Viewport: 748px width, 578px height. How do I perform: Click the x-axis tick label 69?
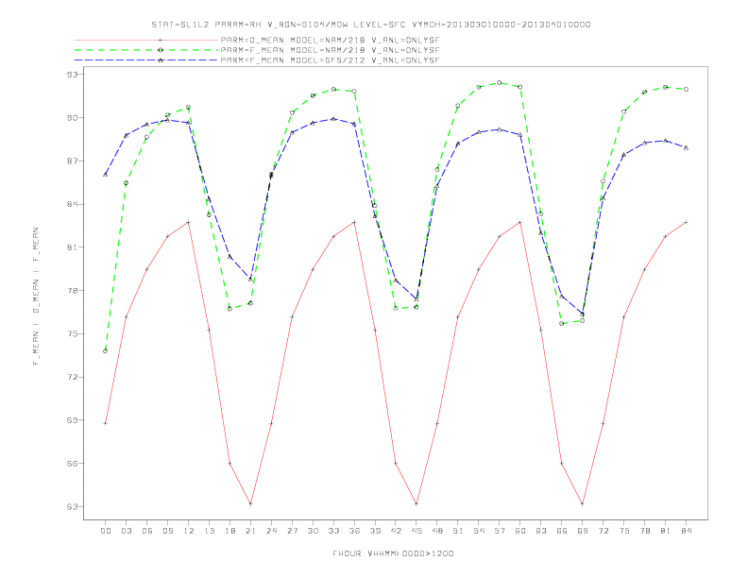(583, 531)
